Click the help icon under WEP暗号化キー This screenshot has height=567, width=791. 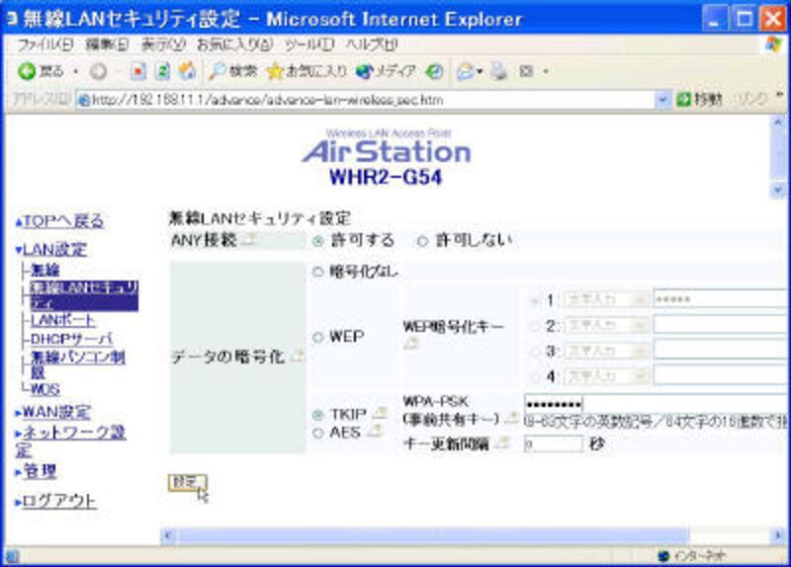412,343
